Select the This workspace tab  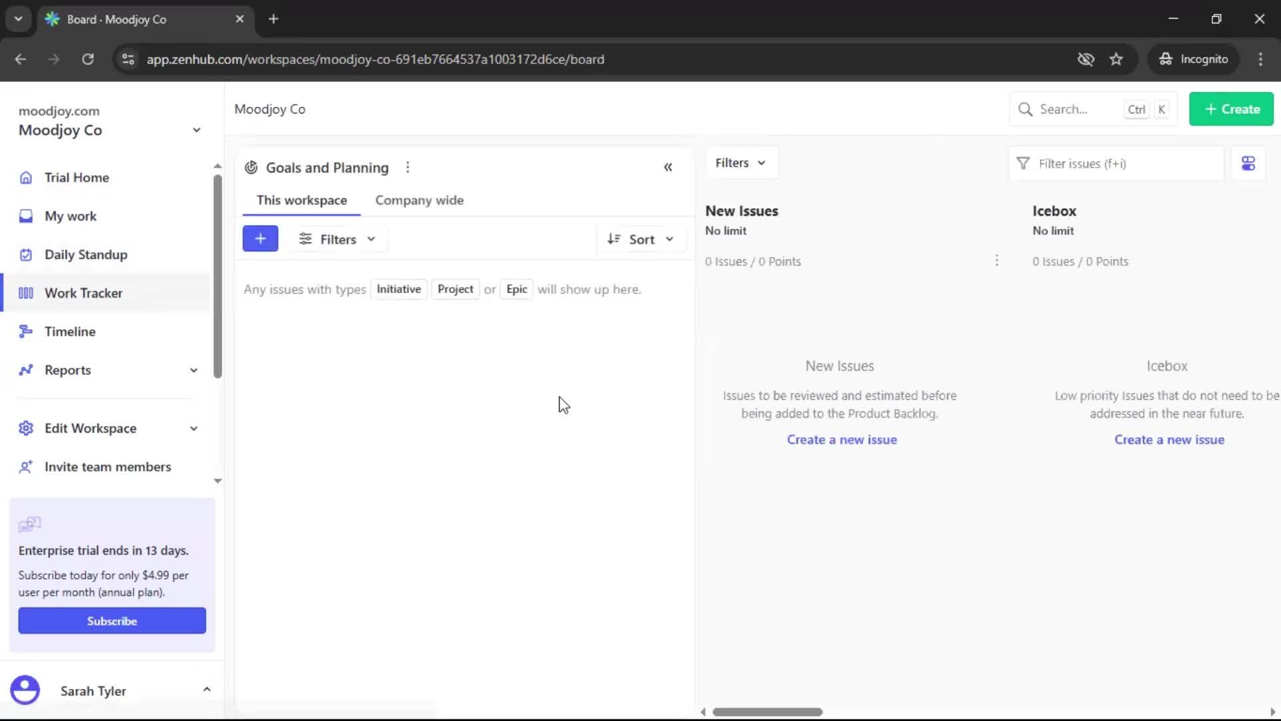click(302, 200)
